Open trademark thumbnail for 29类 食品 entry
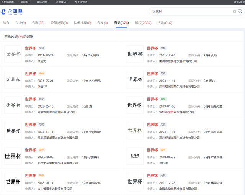Viewport: 245px width, 195px height. (x=135, y=54)
